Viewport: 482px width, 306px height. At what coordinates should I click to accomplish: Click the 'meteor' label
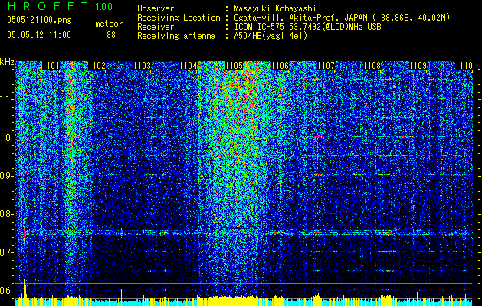109,24
